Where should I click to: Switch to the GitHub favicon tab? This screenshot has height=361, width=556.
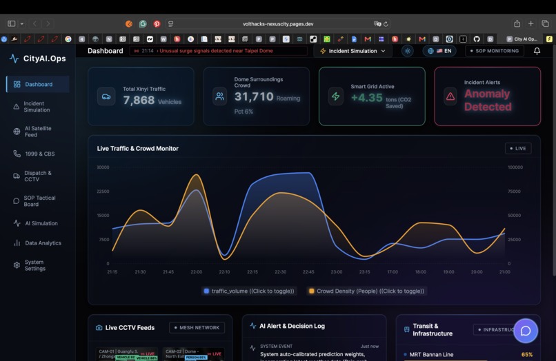[477, 39]
